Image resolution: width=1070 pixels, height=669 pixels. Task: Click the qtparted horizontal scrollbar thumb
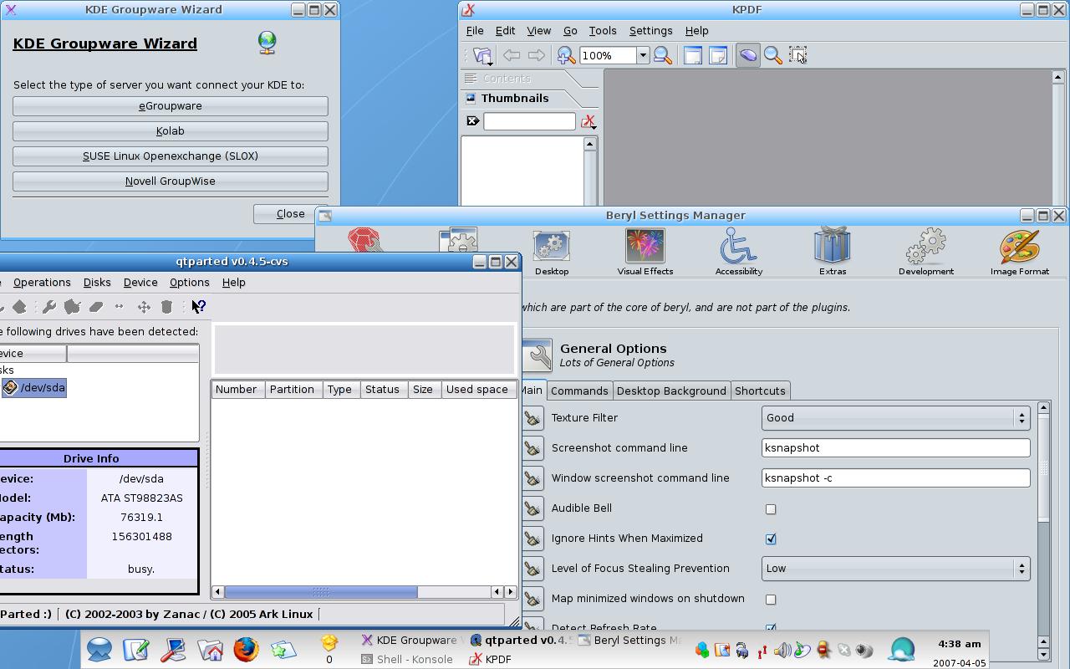[x=321, y=592]
